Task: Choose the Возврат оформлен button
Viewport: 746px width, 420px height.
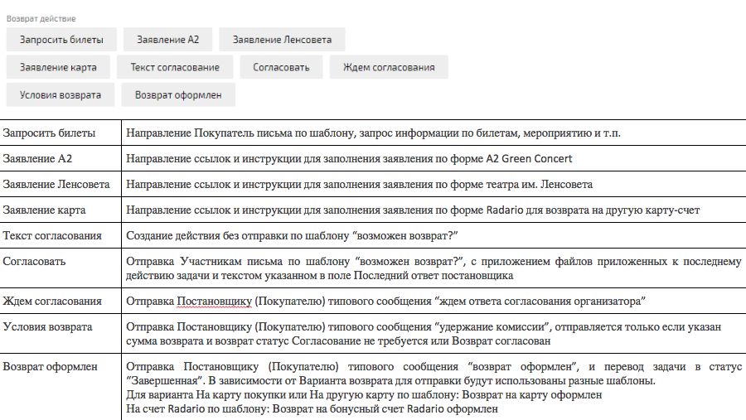Action: coord(178,94)
